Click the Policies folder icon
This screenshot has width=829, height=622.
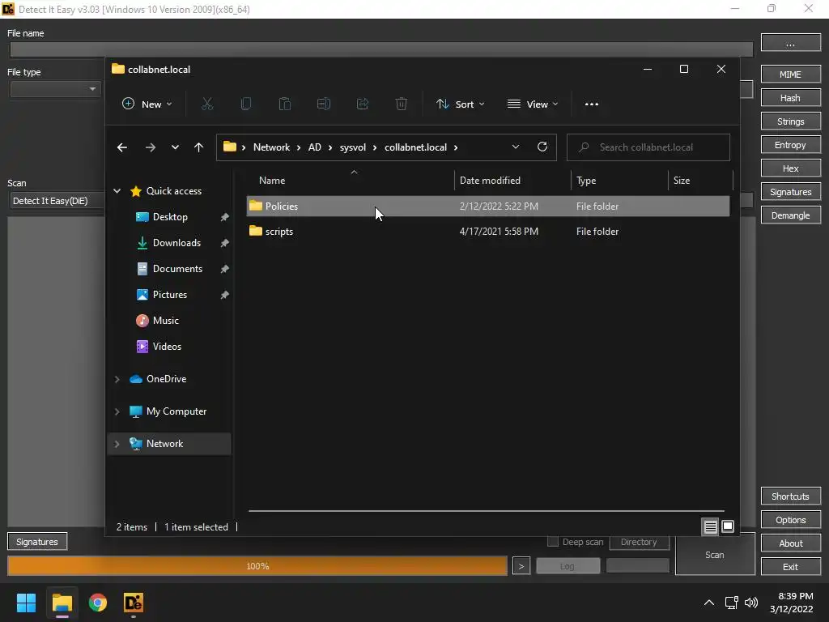point(256,206)
